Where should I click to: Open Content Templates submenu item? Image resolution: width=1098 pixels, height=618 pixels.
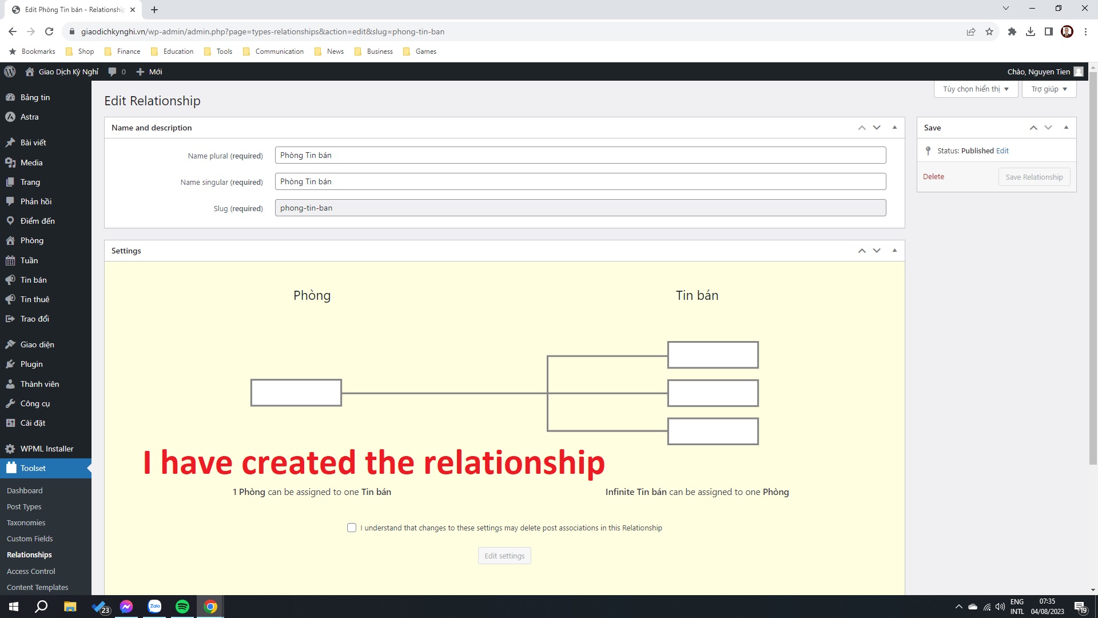(x=37, y=587)
